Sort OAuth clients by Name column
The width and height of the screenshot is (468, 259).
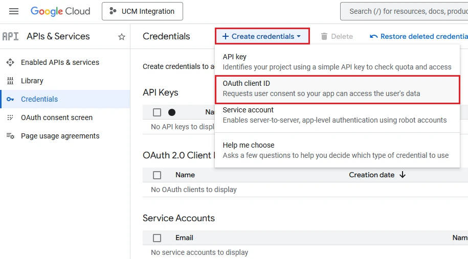(185, 175)
